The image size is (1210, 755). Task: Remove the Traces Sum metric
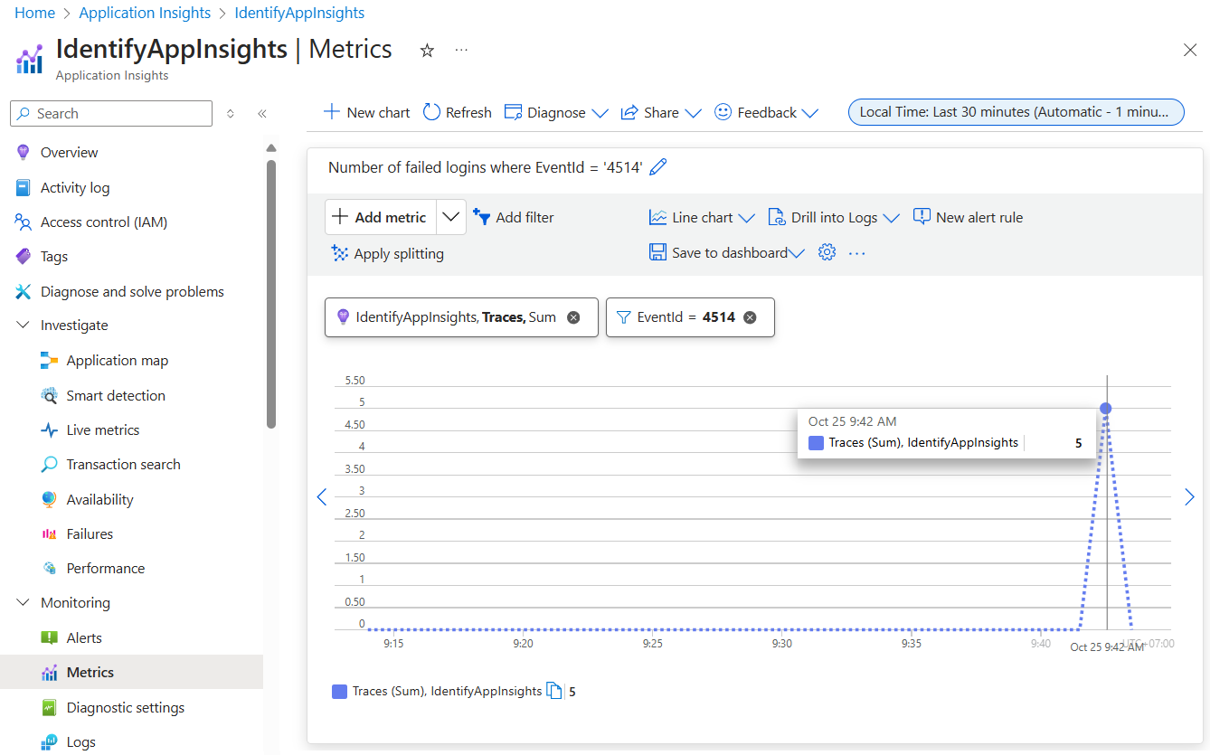point(573,317)
